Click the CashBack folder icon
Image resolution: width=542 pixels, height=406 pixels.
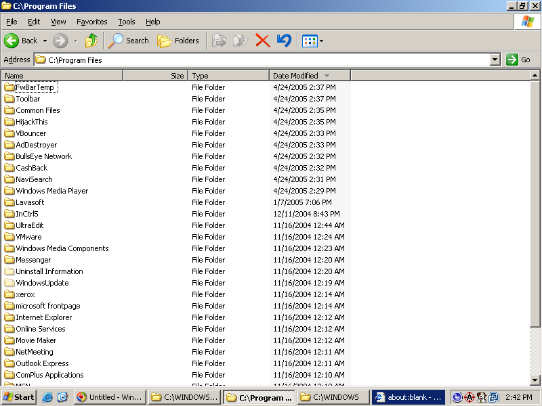coord(9,168)
